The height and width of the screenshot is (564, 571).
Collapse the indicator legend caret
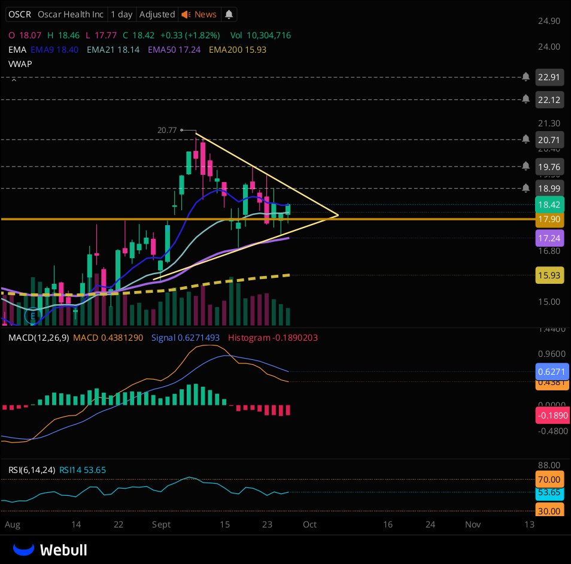coord(14,80)
